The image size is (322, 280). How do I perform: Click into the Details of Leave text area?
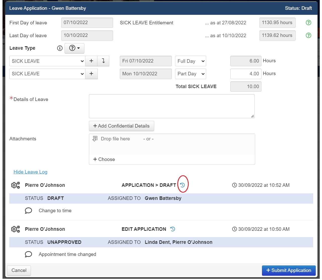pos(172,106)
